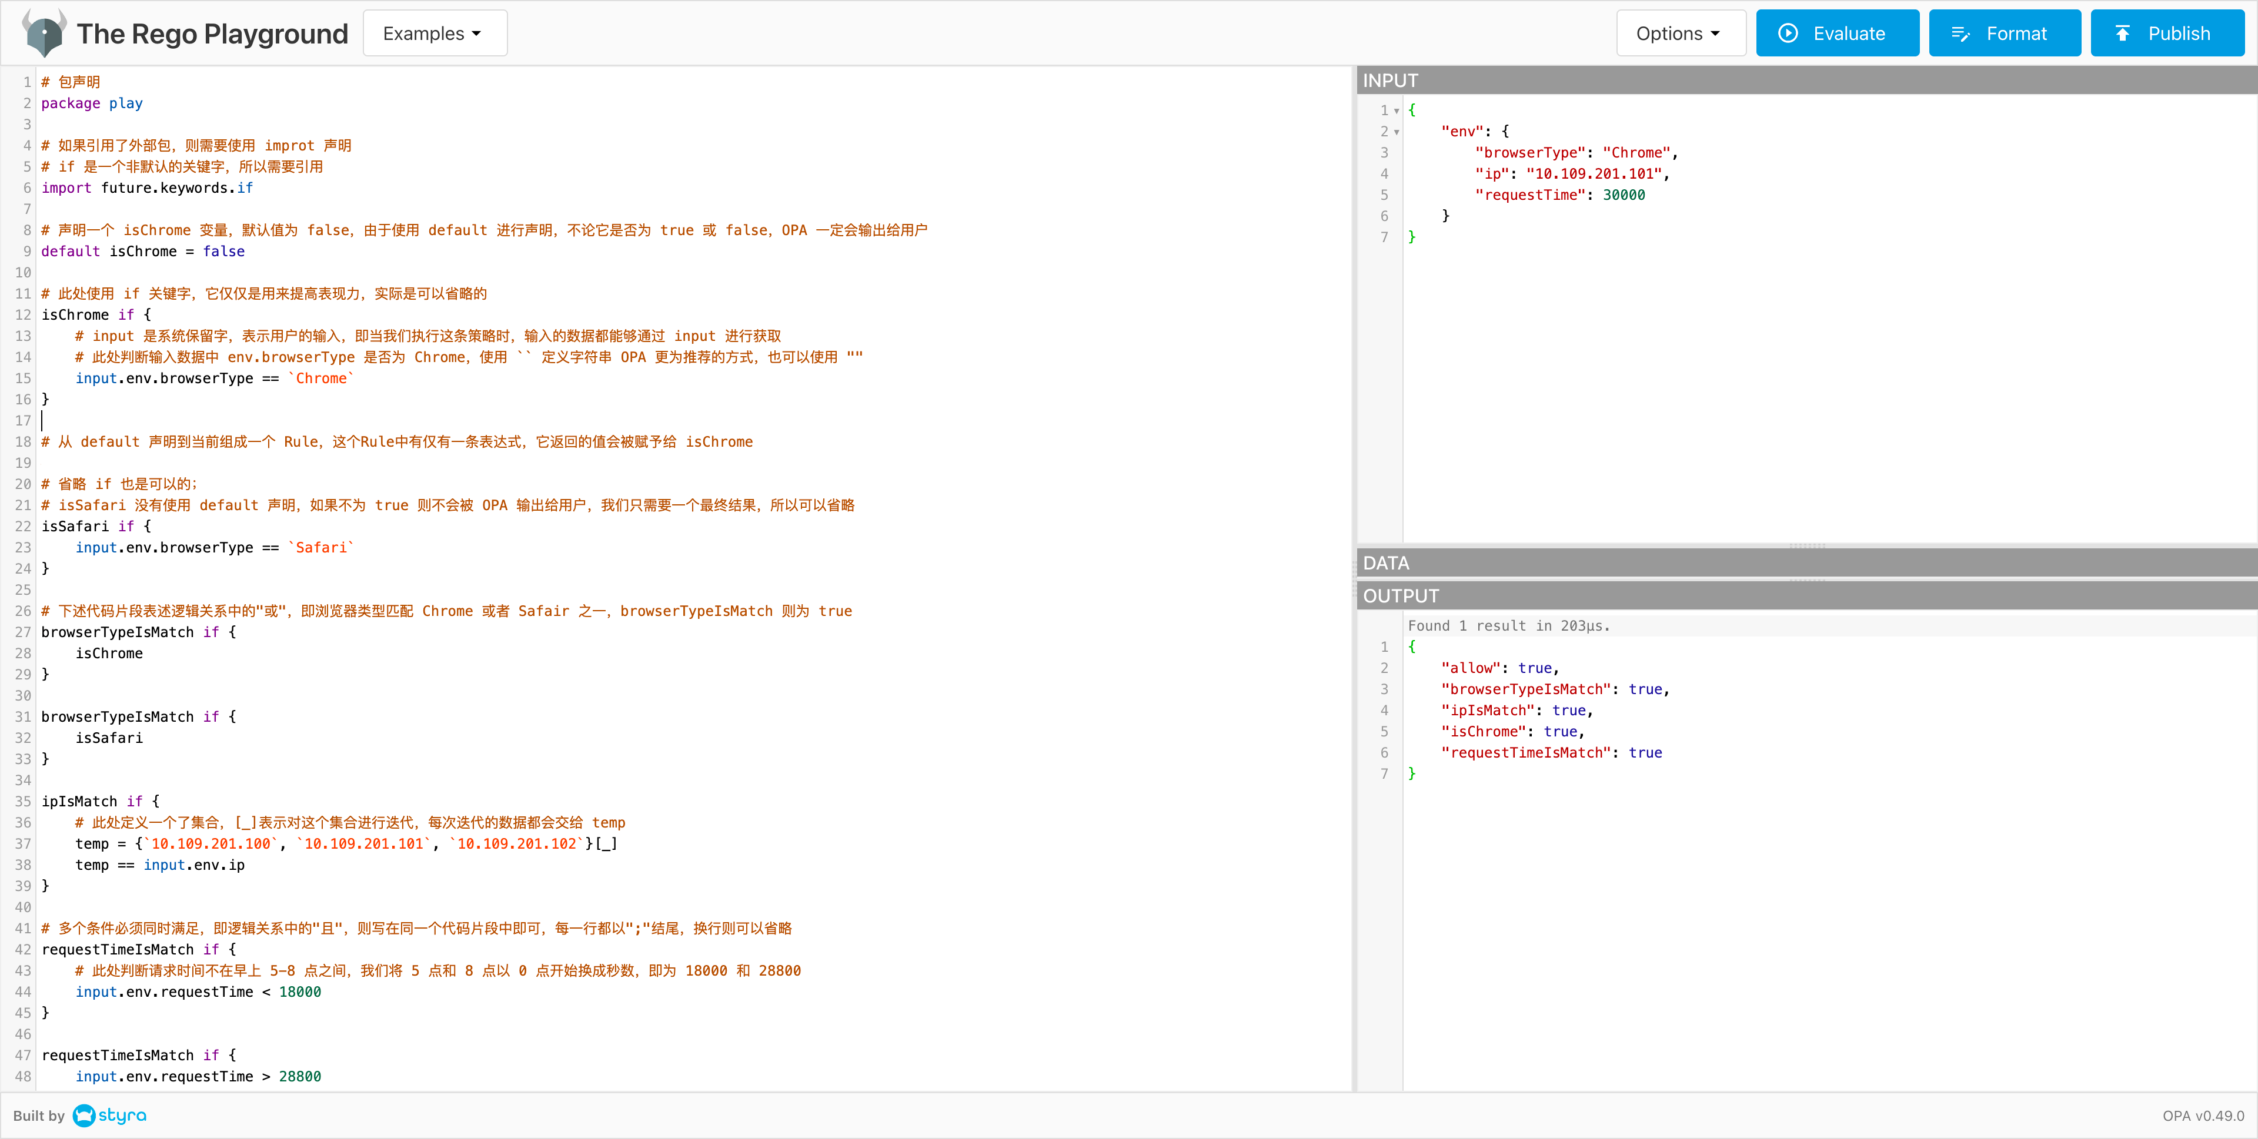Click the INPUT panel header
2258x1139 pixels.
pyautogui.click(x=1806, y=81)
